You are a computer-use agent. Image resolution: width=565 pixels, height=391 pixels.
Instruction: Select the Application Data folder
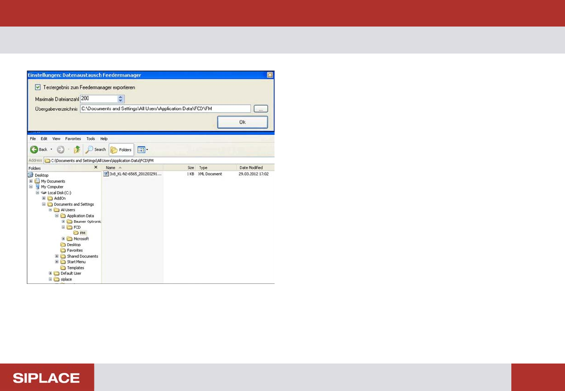[80, 216]
